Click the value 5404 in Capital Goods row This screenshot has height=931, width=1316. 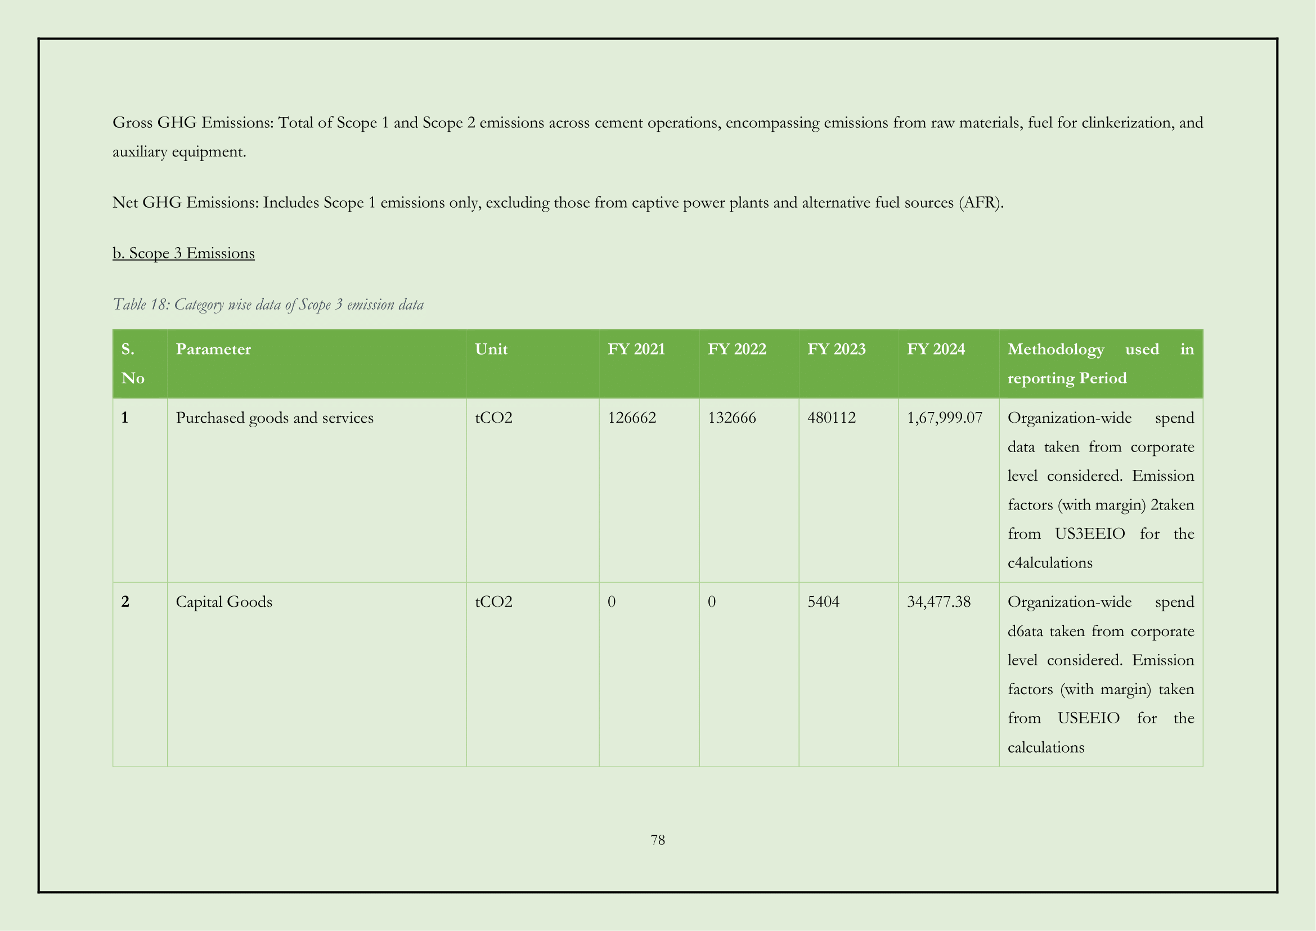(x=823, y=602)
